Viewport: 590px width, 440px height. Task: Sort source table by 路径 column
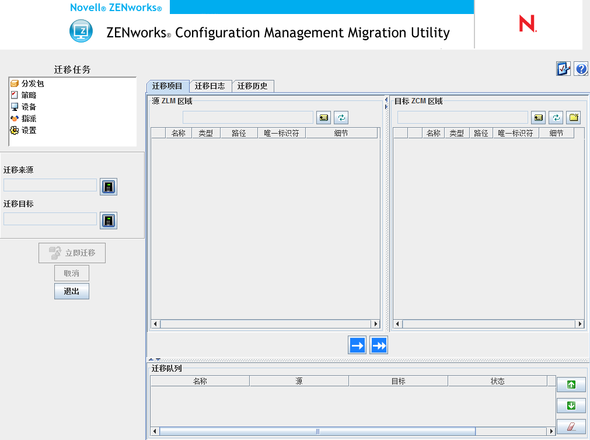coord(239,133)
